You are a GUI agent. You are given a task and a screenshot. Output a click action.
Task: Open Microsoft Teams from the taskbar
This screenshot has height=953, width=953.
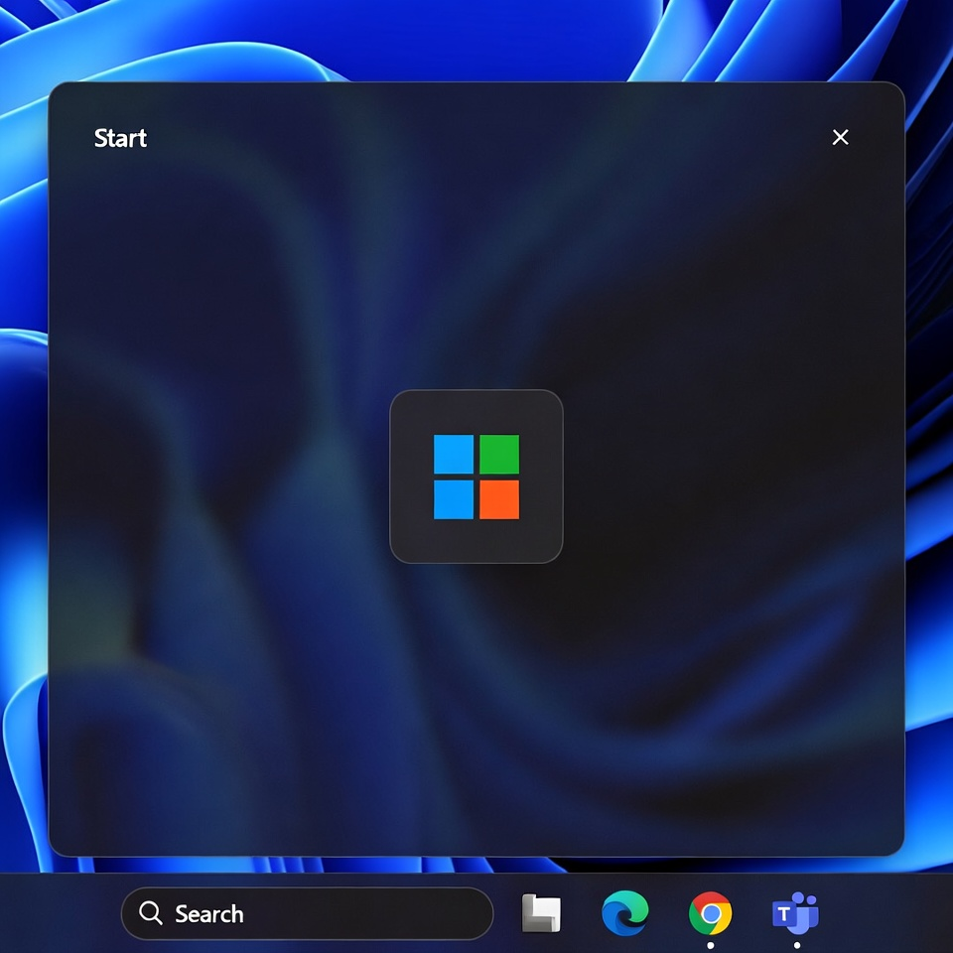[795, 913]
